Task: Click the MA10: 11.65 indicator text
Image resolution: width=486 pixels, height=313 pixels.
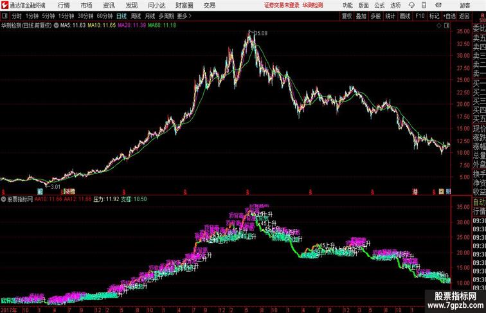Action: (102, 26)
